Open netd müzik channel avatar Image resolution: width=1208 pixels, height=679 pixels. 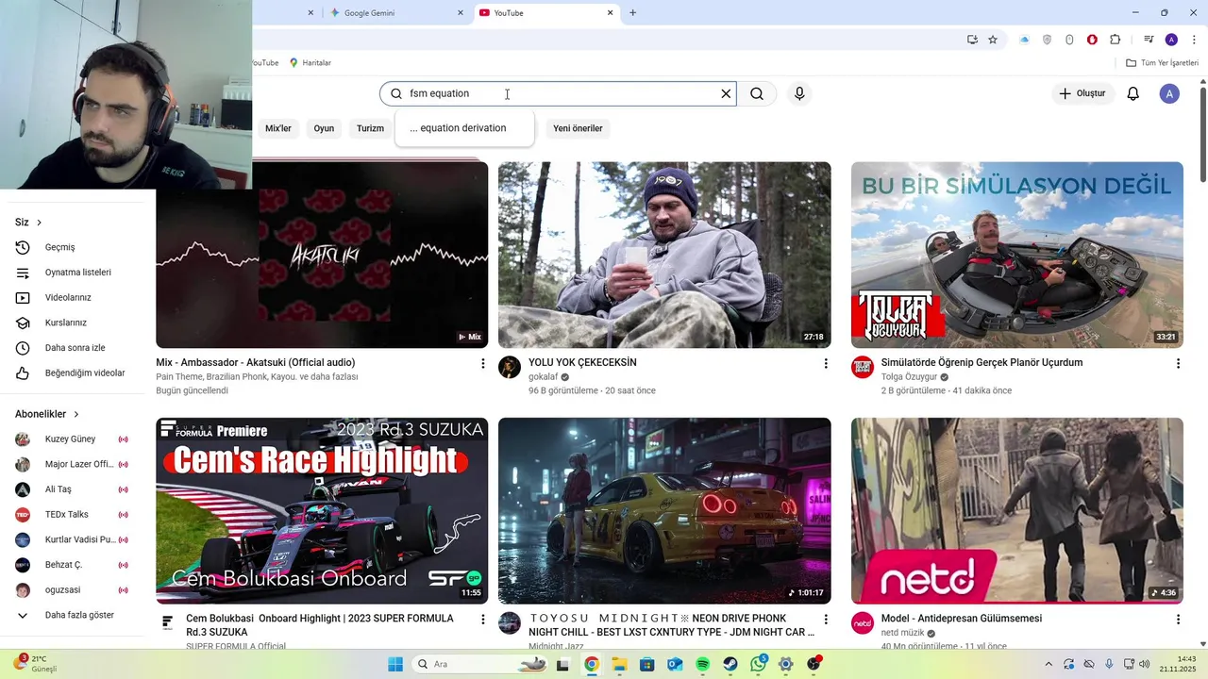[x=863, y=622]
